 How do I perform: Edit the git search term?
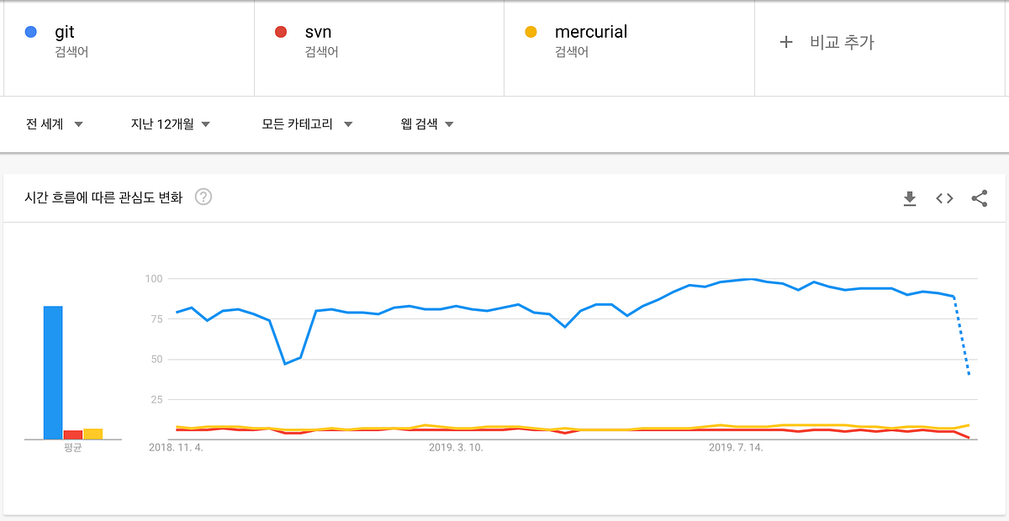click(65, 32)
